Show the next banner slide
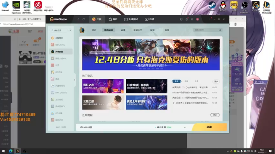The width and height of the screenshot is (275, 154). coord(216,55)
